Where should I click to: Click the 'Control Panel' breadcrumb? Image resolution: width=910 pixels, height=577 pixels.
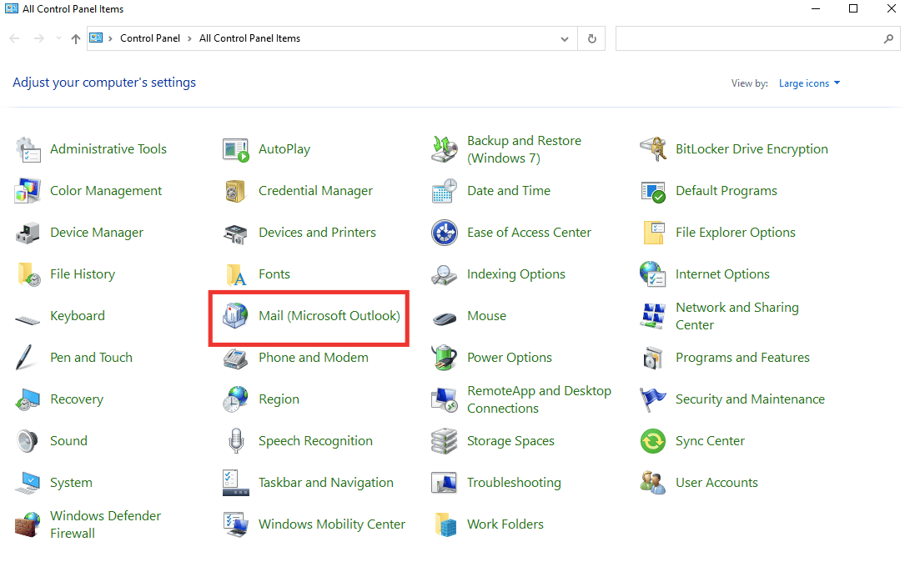[150, 38]
